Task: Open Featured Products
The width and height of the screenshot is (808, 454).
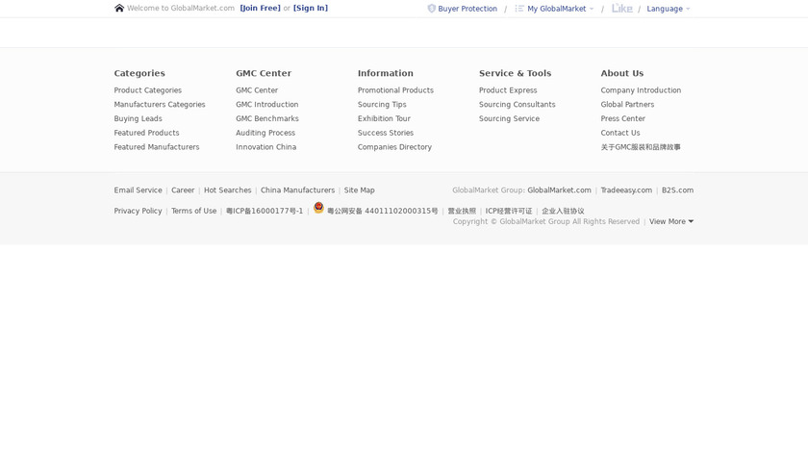Action: 147,133
